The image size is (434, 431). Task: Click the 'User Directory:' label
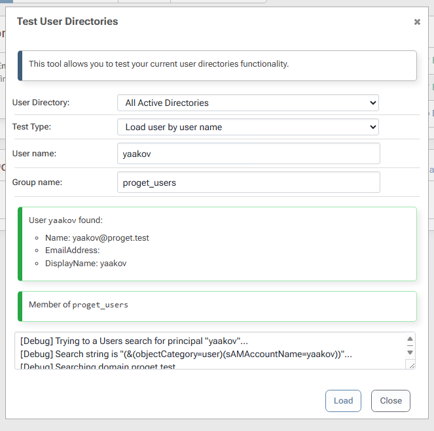pos(41,103)
